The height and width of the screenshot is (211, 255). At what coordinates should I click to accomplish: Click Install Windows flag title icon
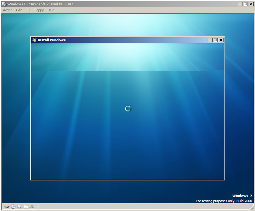click(x=34, y=40)
